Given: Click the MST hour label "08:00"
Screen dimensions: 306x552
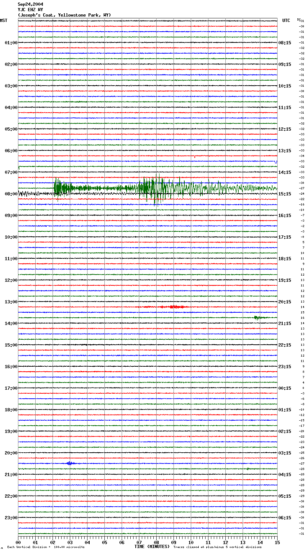Looking at the screenshot, I should 11,194.
